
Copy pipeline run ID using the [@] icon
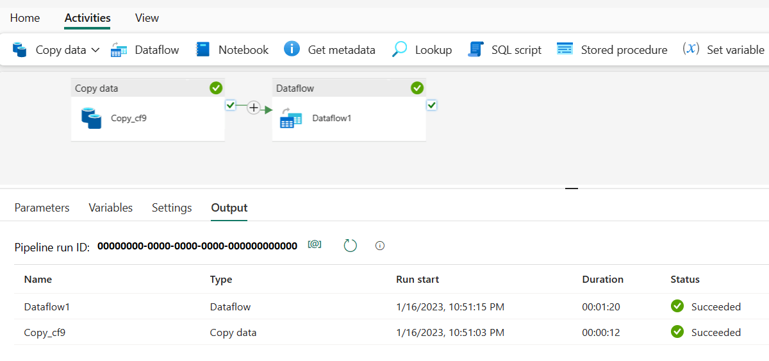coord(315,245)
